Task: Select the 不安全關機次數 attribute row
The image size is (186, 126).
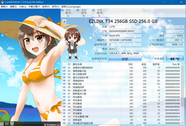Action: 122,116
